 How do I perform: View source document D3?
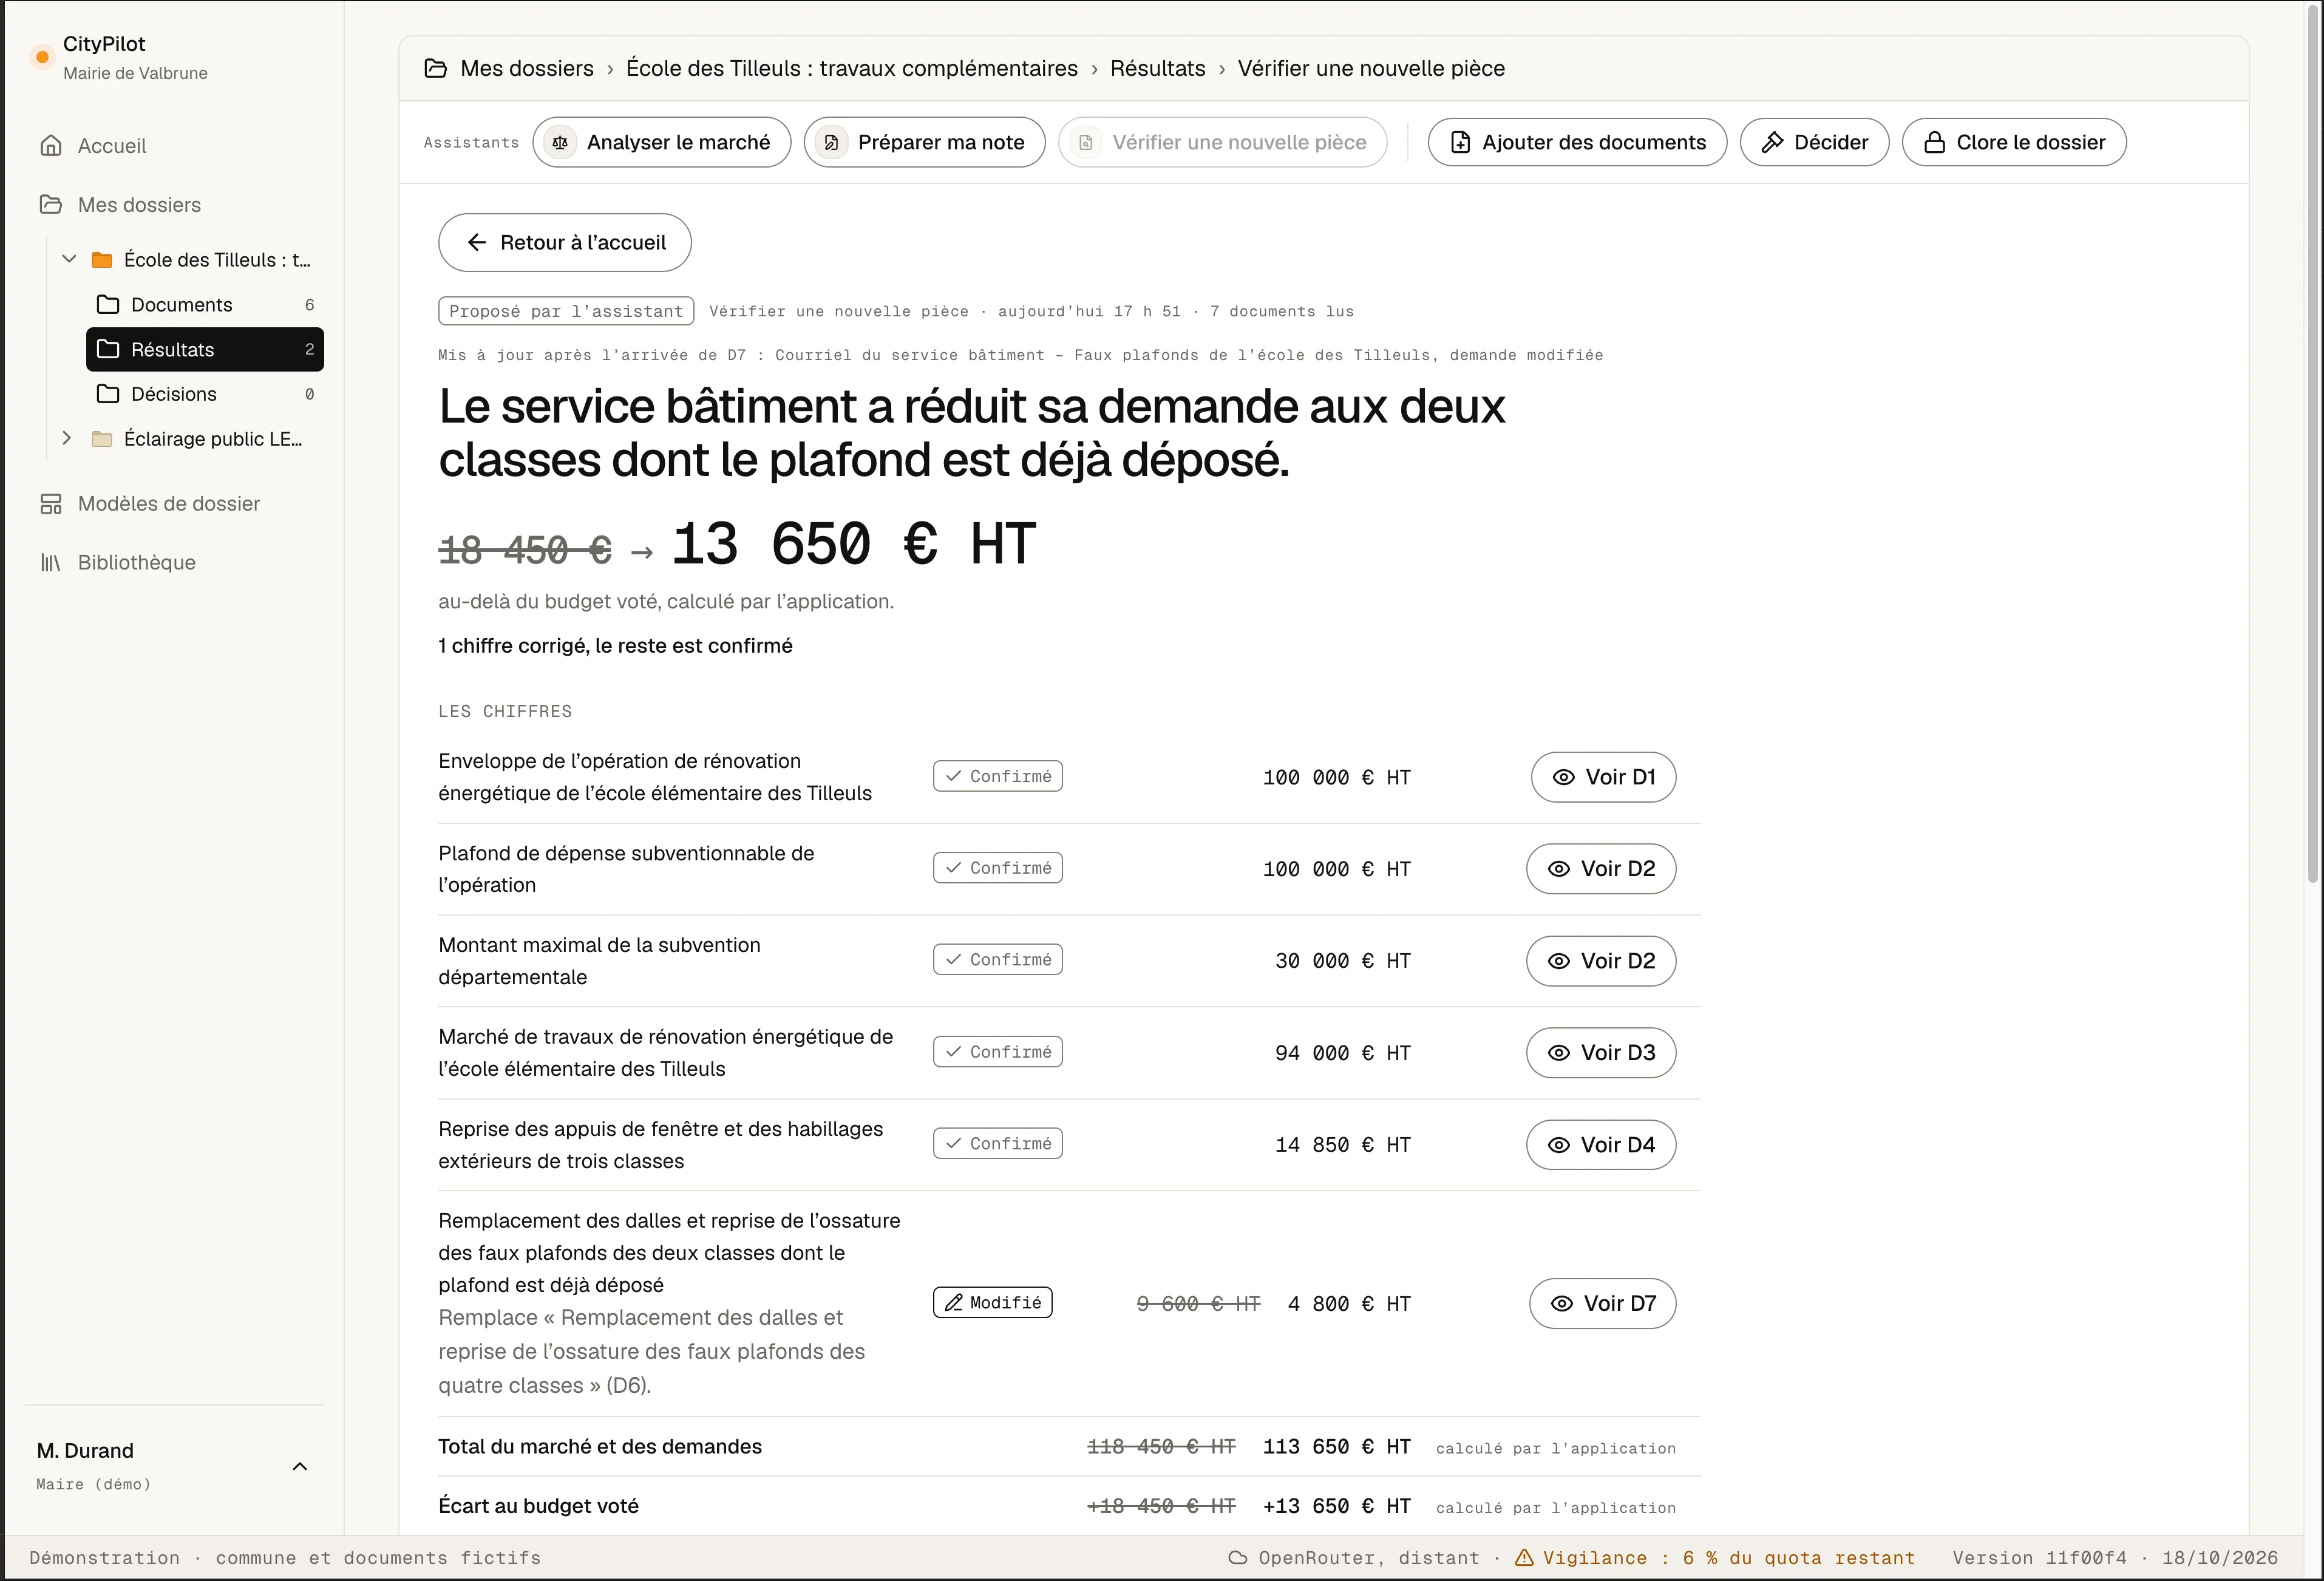point(1601,1053)
